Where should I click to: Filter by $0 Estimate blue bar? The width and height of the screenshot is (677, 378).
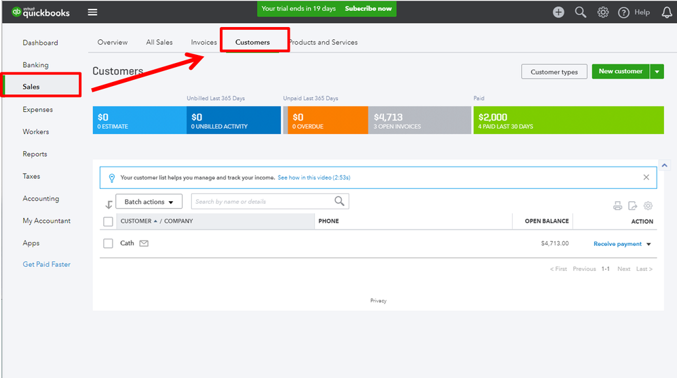[x=140, y=121]
